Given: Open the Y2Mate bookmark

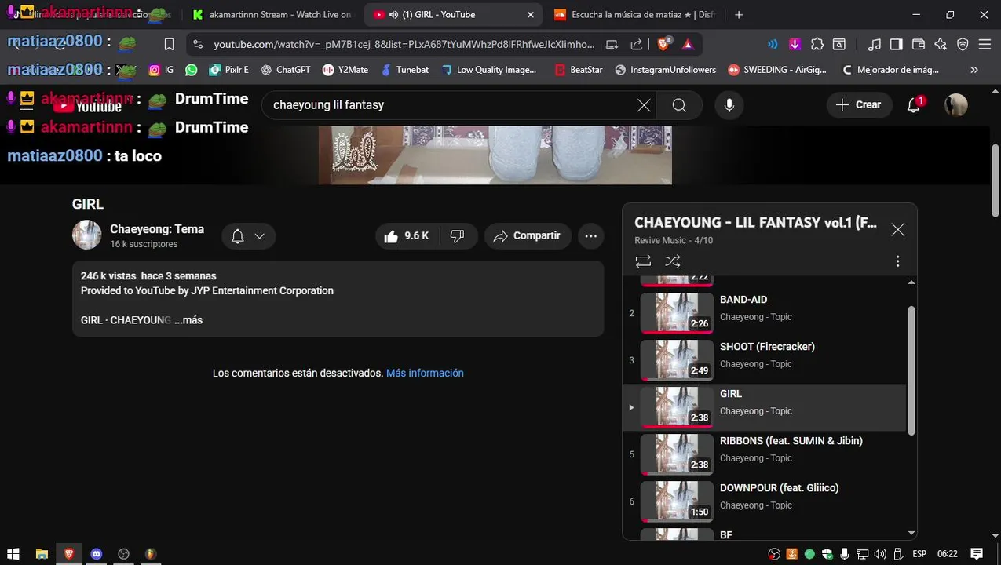Looking at the screenshot, I should point(345,70).
